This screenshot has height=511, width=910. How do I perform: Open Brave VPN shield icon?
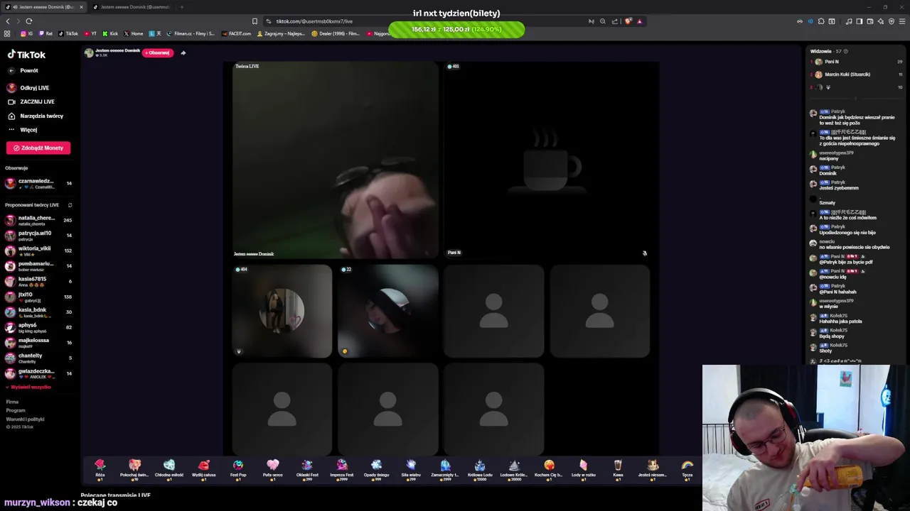click(x=892, y=21)
